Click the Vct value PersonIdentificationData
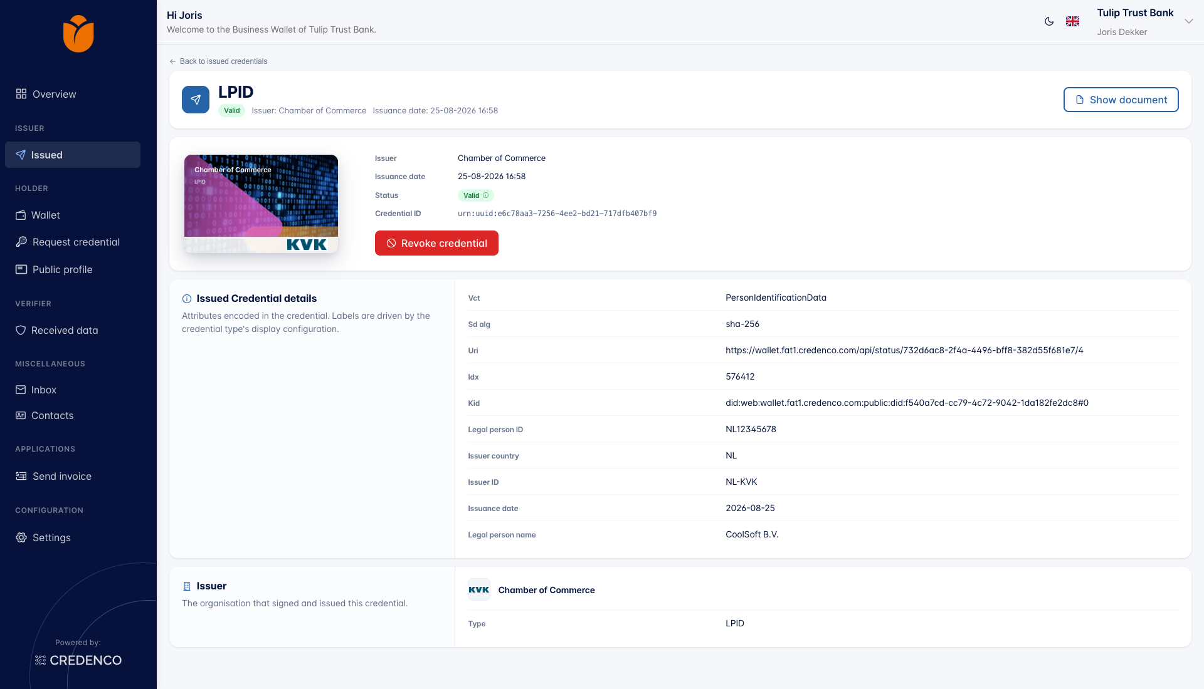This screenshot has height=689, width=1204. point(776,298)
